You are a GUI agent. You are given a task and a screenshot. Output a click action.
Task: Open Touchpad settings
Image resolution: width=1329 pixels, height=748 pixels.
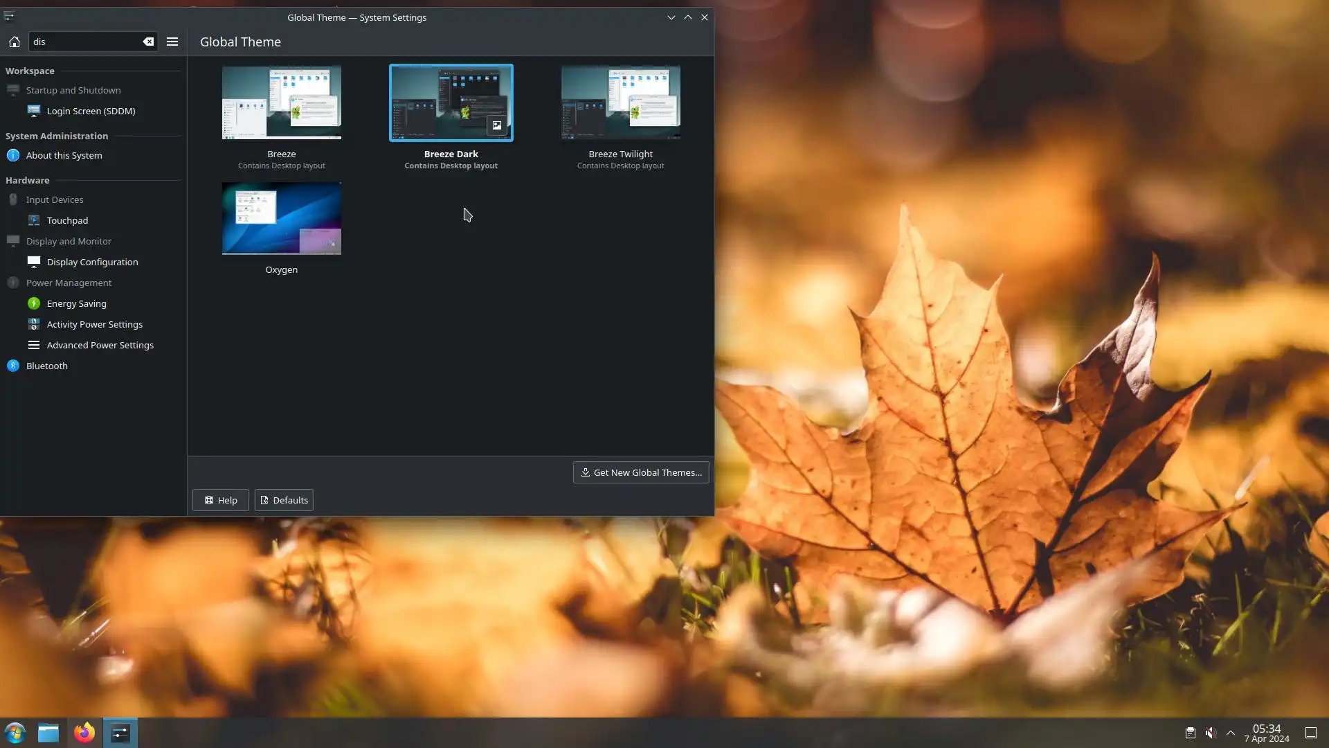(67, 220)
